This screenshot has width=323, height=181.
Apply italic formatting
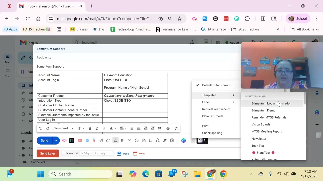click(x=97, y=128)
